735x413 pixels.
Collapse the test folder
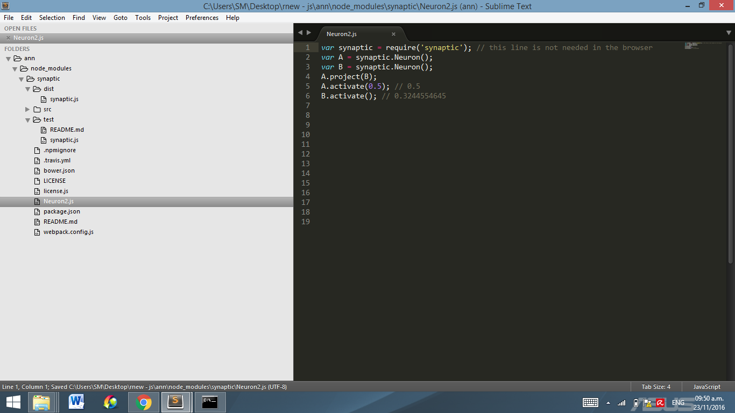coord(27,120)
